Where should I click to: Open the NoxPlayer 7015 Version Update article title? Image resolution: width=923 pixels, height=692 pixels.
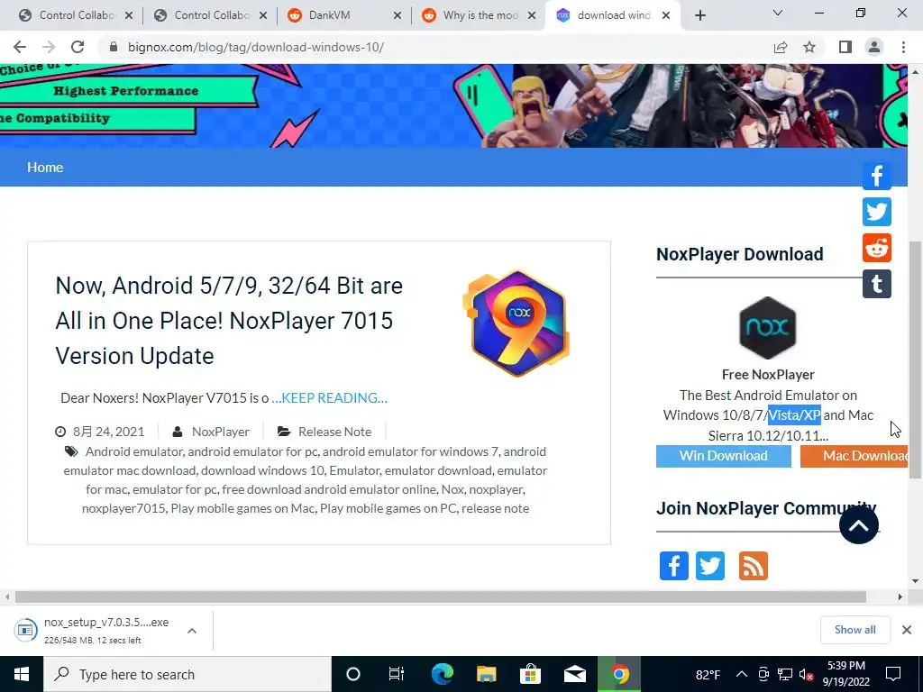[229, 321]
